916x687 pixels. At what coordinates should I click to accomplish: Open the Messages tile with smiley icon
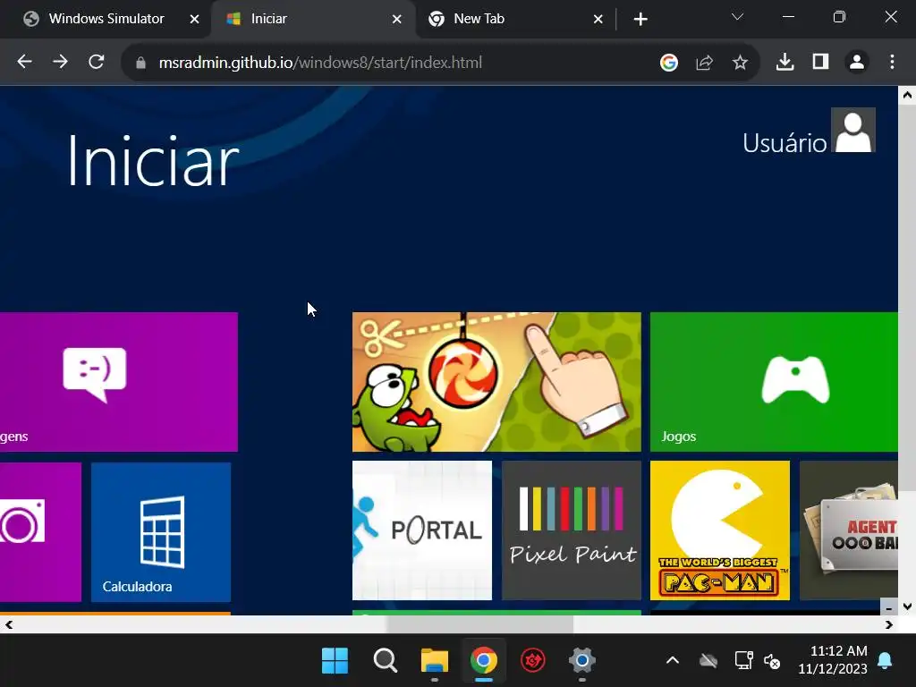[119, 381]
